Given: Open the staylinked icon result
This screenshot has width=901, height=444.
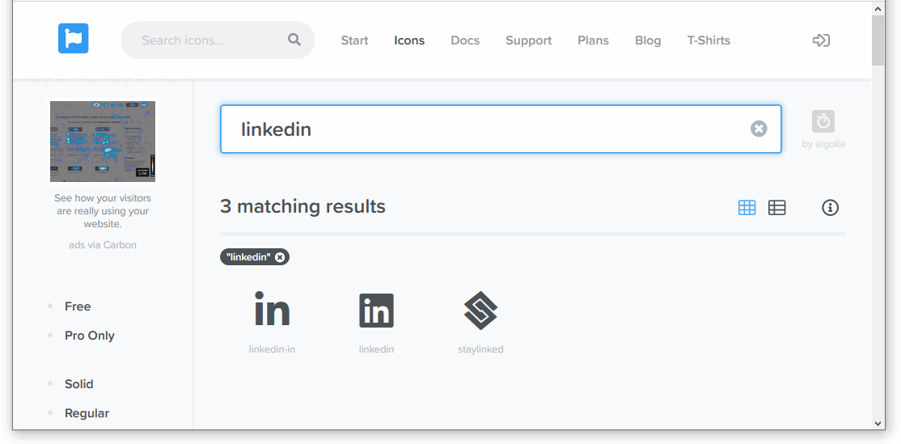Looking at the screenshot, I should coord(480,311).
